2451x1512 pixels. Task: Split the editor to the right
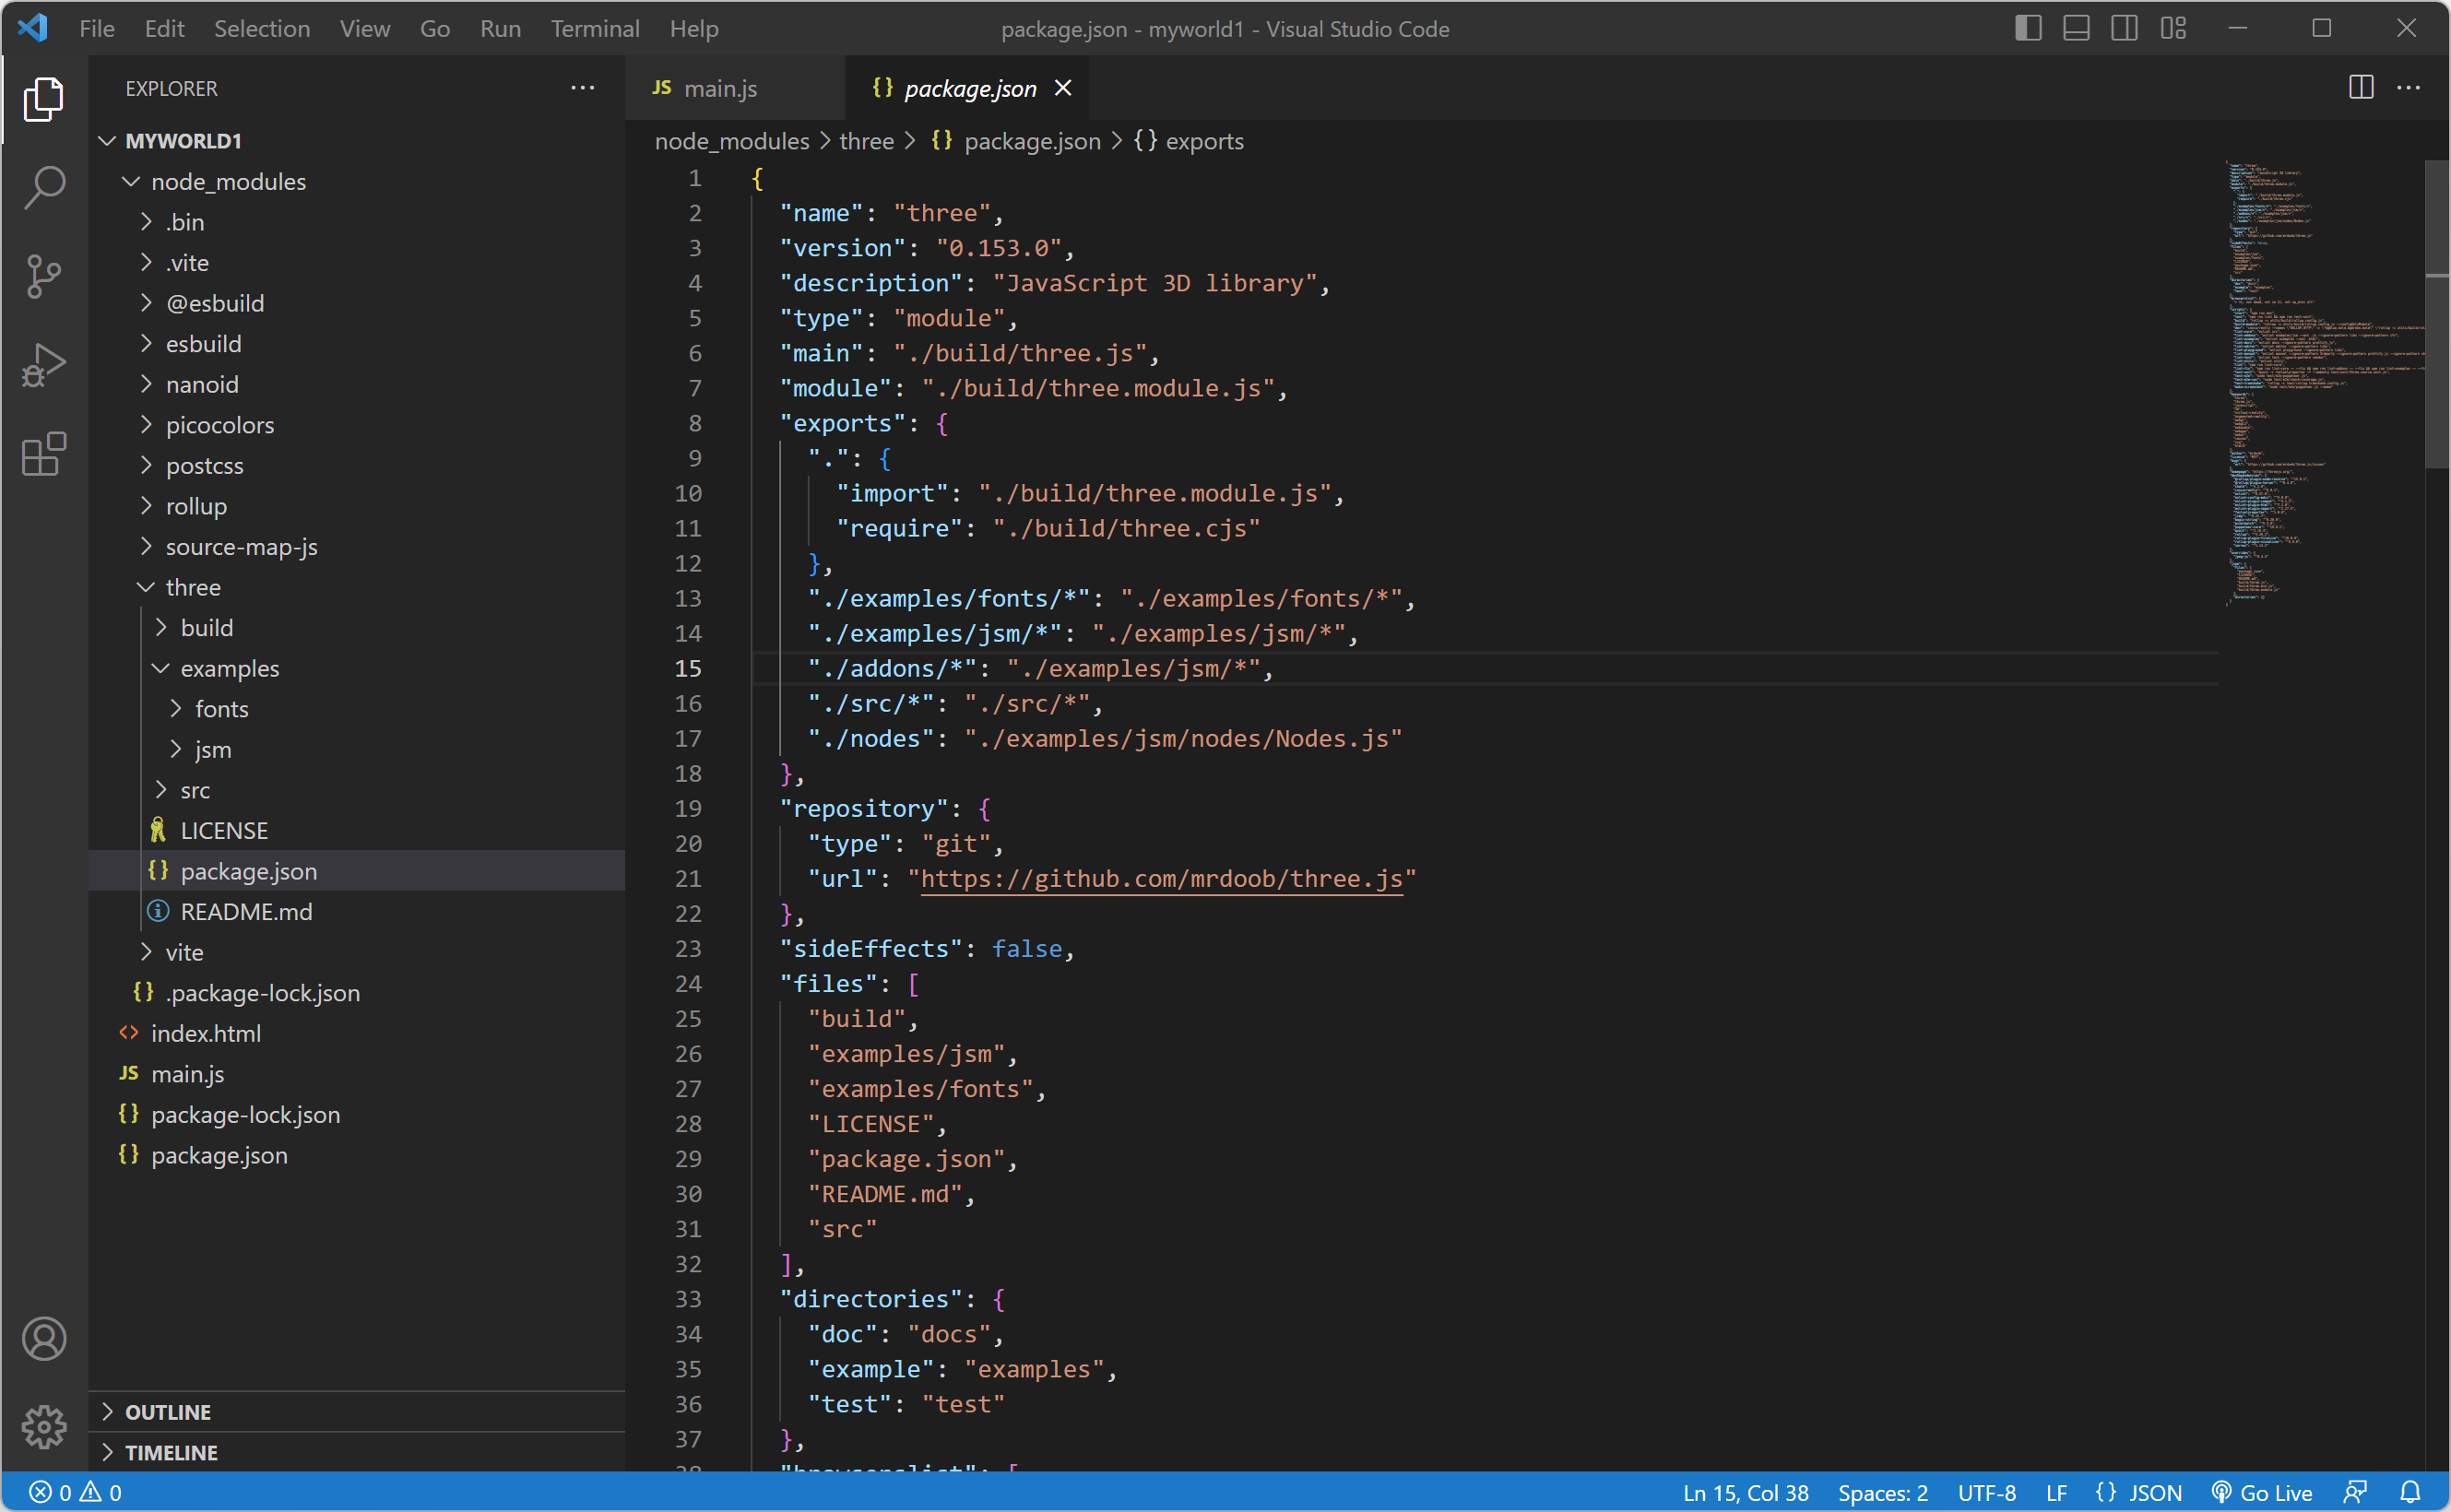pos(2361,88)
